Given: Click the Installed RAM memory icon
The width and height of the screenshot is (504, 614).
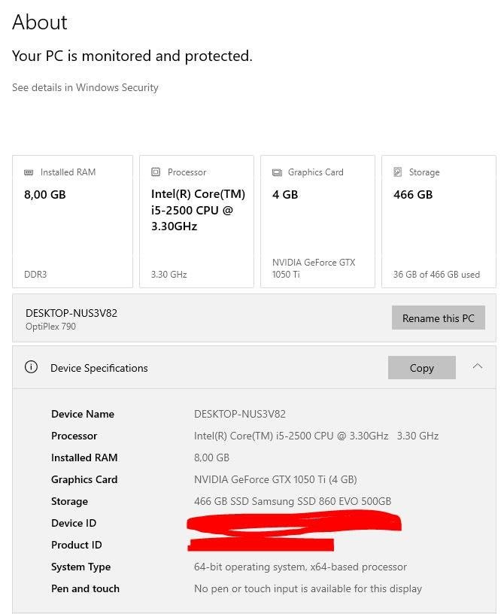Looking at the screenshot, I should [29, 172].
